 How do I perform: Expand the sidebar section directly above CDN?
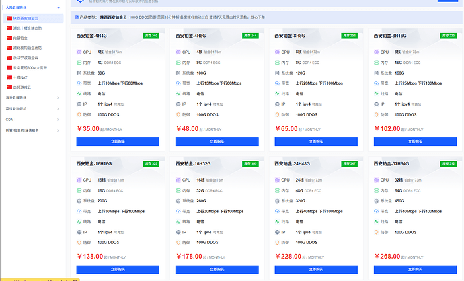click(58, 108)
